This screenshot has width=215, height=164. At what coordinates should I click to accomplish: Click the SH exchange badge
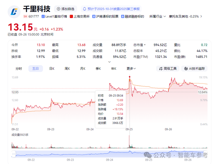pos(25,17)
